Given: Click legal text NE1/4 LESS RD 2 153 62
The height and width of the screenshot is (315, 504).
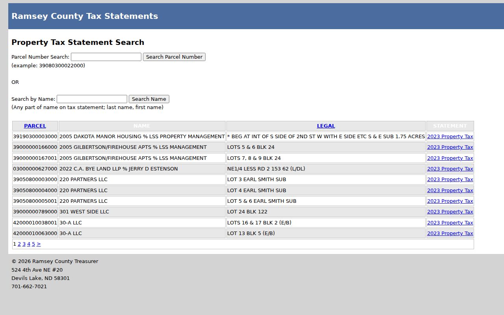Looking at the screenshot, I should click(266, 169).
